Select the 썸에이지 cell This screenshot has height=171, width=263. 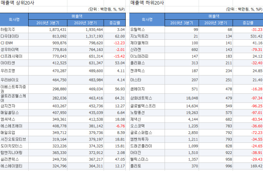point(147,89)
